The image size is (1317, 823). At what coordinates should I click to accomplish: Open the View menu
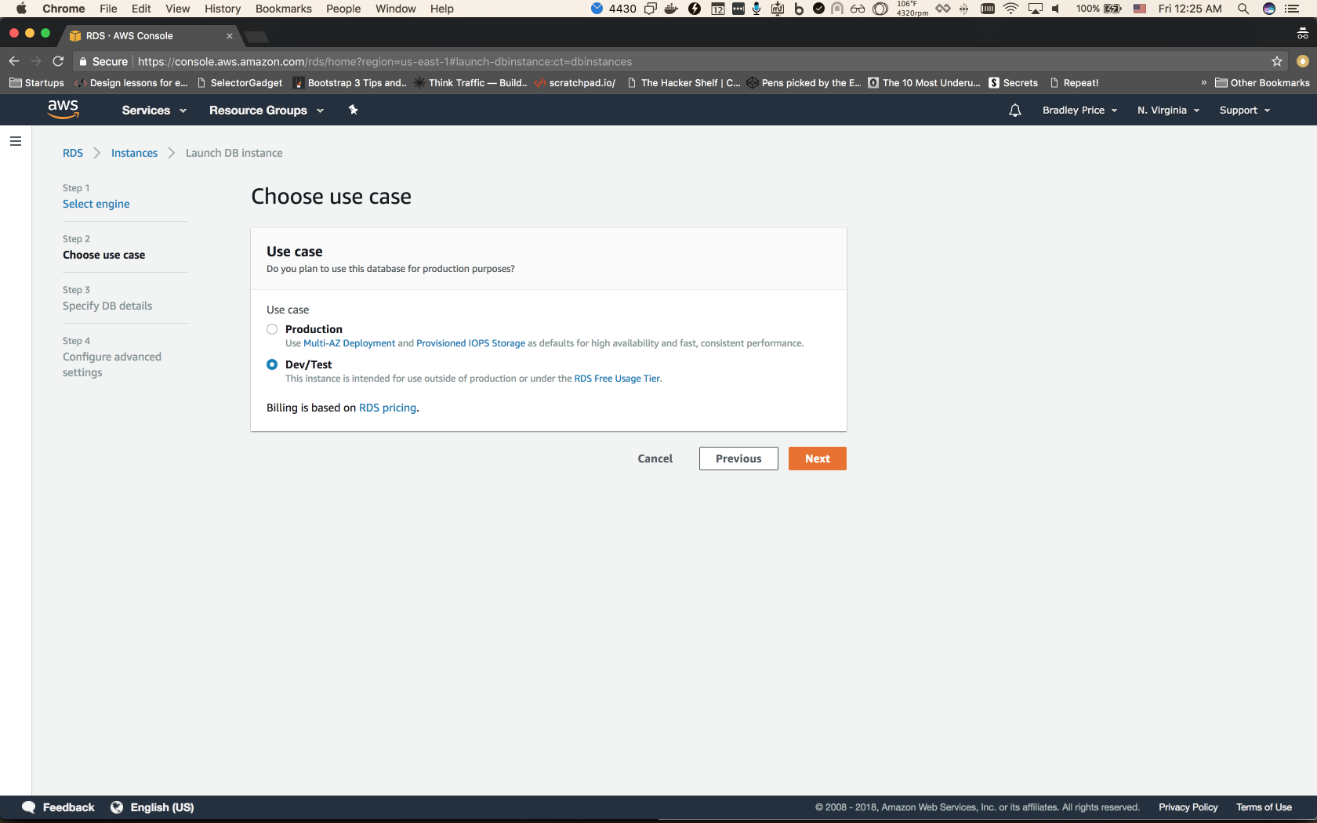click(178, 9)
